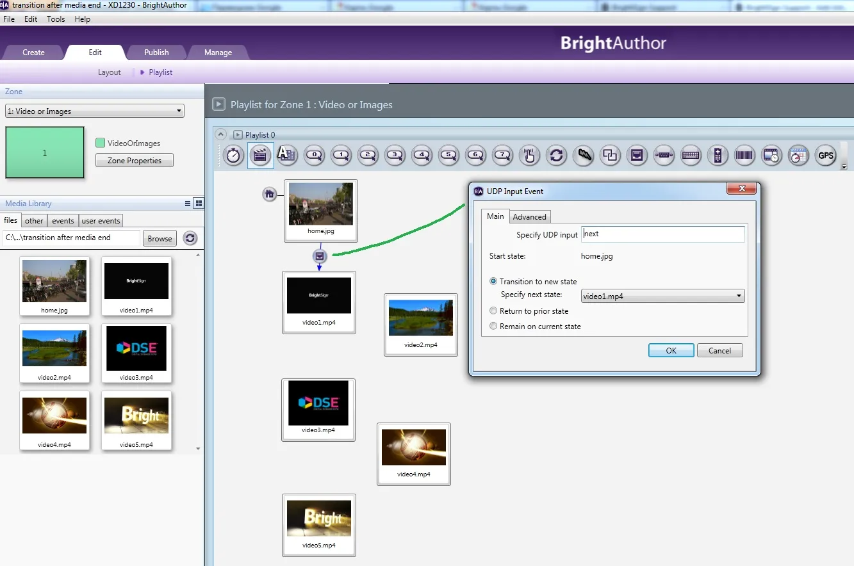Image resolution: width=854 pixels, height=566 pixels.
Task: Open Zone Properties
Action: [x=135, y=160]
